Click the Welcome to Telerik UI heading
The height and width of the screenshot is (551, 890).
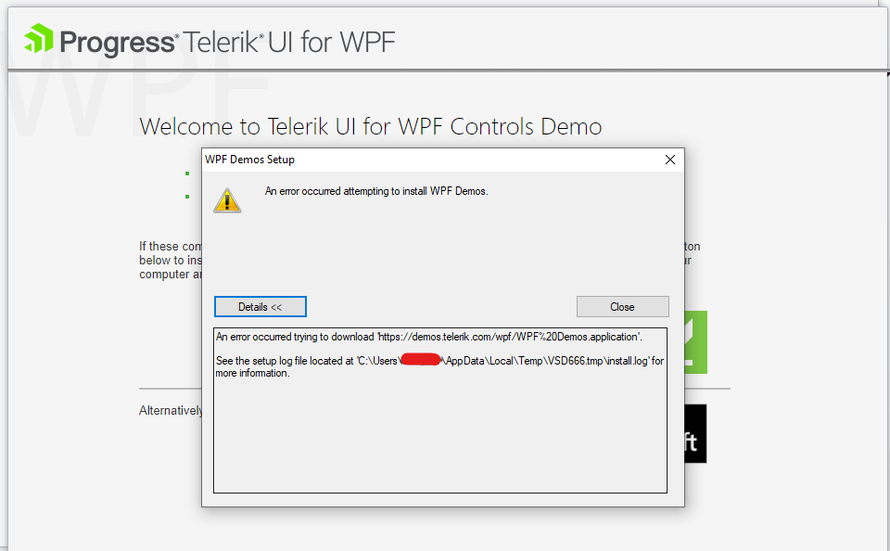point(371,127)
